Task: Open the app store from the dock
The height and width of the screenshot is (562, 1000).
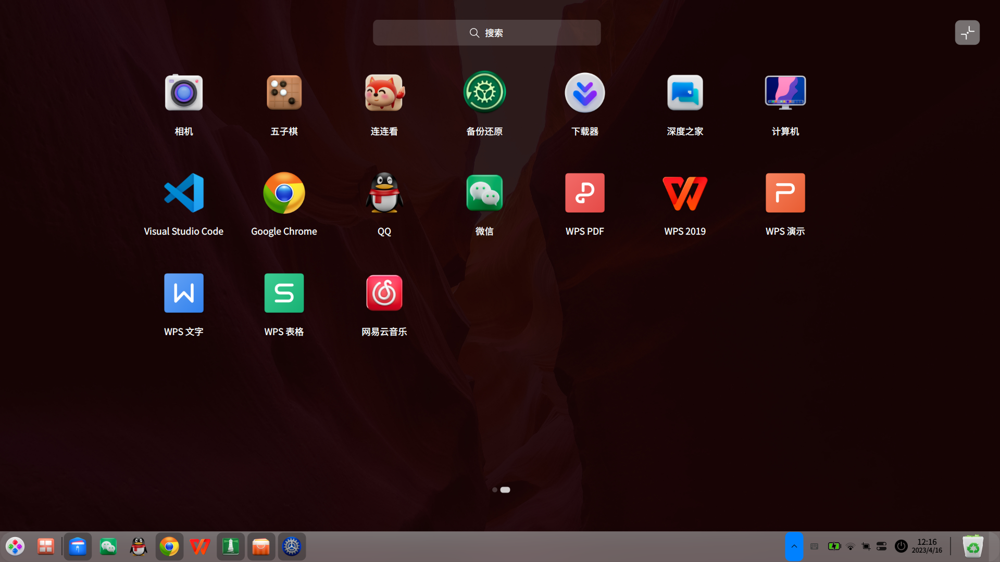Action: coord(261,546)
